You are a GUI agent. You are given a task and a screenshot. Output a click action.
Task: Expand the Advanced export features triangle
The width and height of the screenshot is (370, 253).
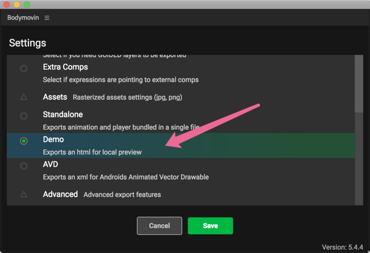point(24,194)
